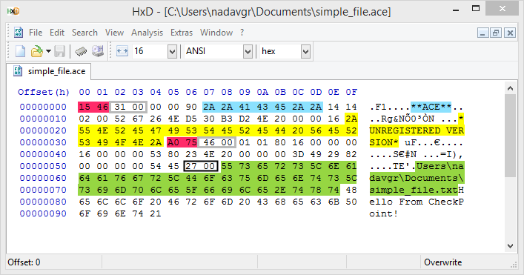Click decoded text ello From CheckP
The image size is (524, 275).
pos(417,202)
